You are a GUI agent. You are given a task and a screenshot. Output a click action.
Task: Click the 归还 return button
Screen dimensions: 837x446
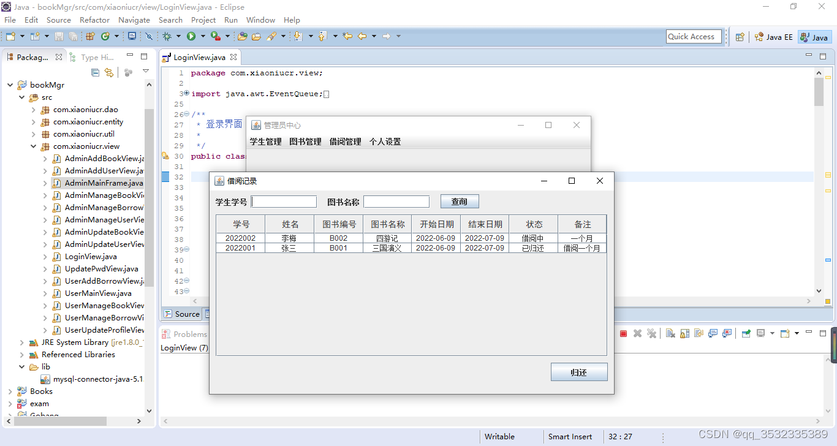point(579,372)
